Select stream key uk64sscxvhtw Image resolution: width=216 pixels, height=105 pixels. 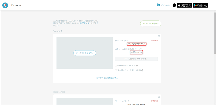(136, 52)
